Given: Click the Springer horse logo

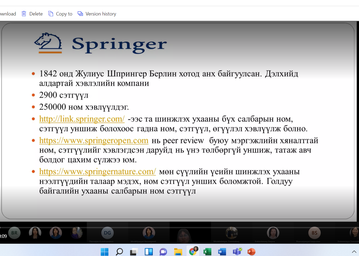Looking at the screenshot, I should pyautogui.click(x=48, y=43).
